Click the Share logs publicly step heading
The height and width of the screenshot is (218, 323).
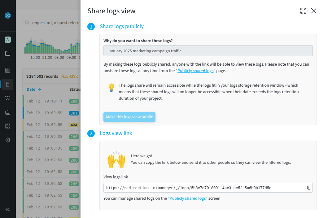pyautogui.click(x=121, y=27)
